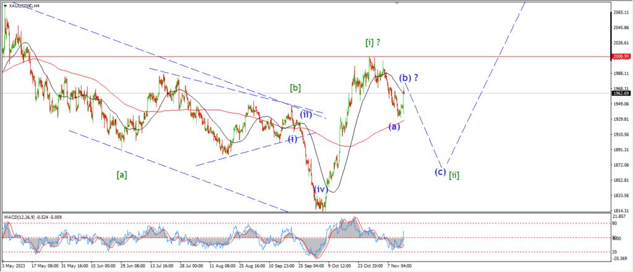Click the green [ii] projection label
Screen dimensions: 633x272
tap(454, 175)
